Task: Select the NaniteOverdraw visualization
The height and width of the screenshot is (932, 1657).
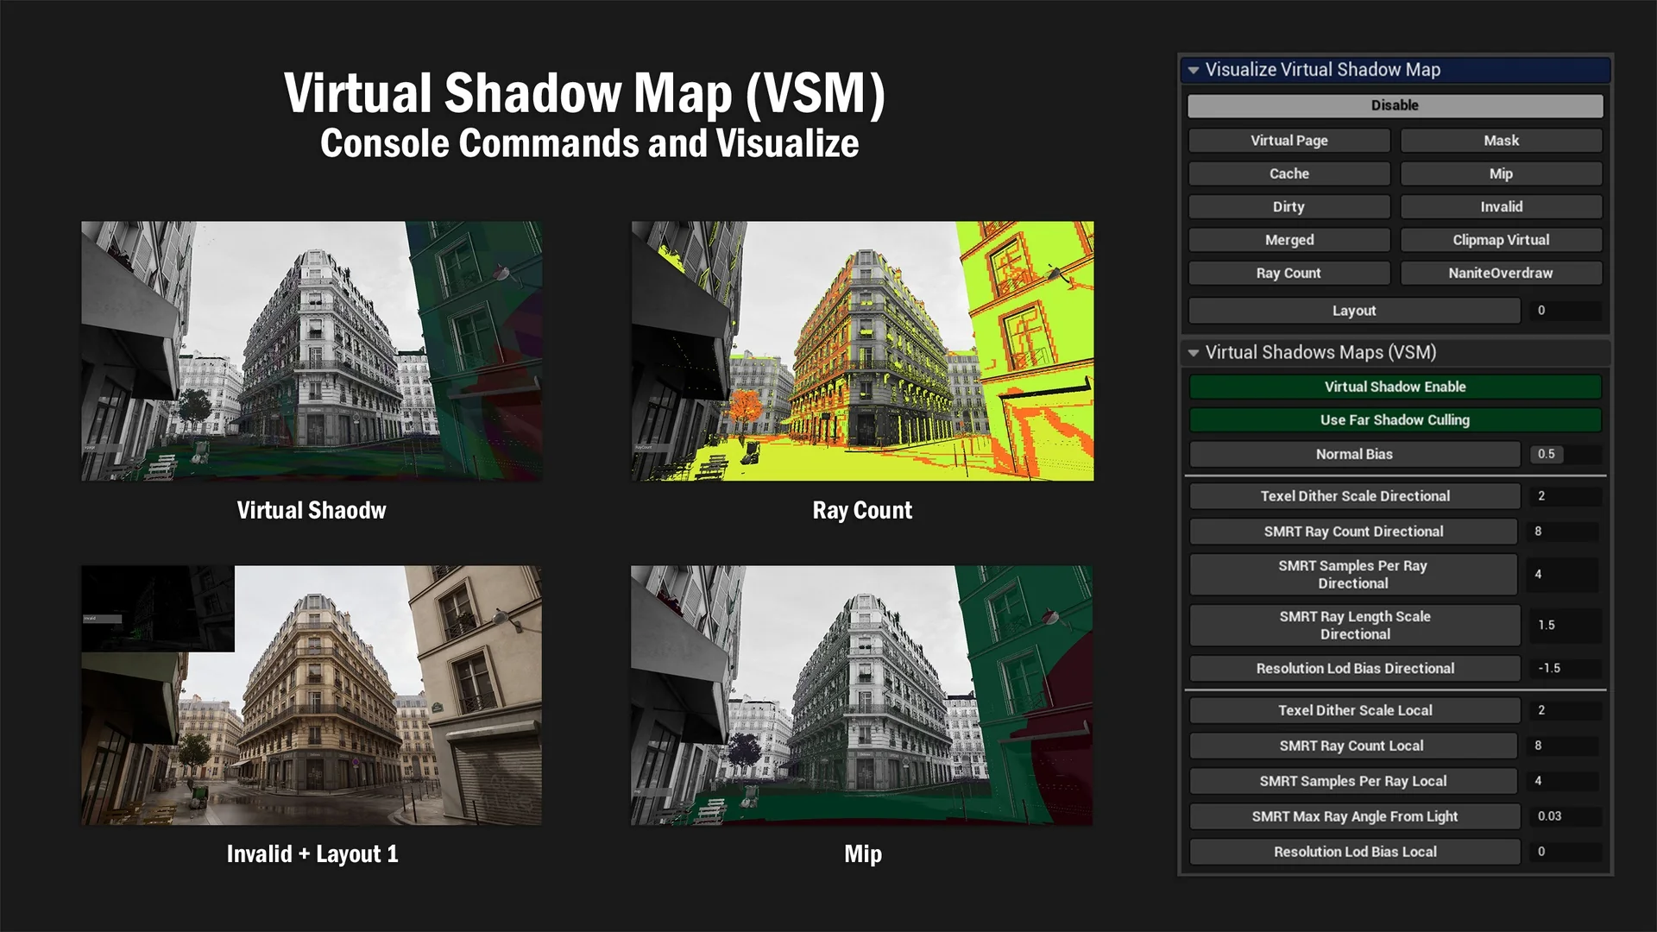Action: click(x=1501, y=273)
